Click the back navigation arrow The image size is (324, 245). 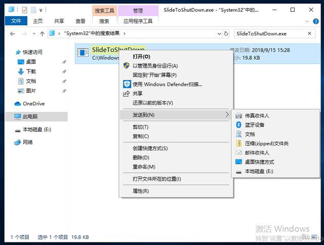tap(13, 34)
